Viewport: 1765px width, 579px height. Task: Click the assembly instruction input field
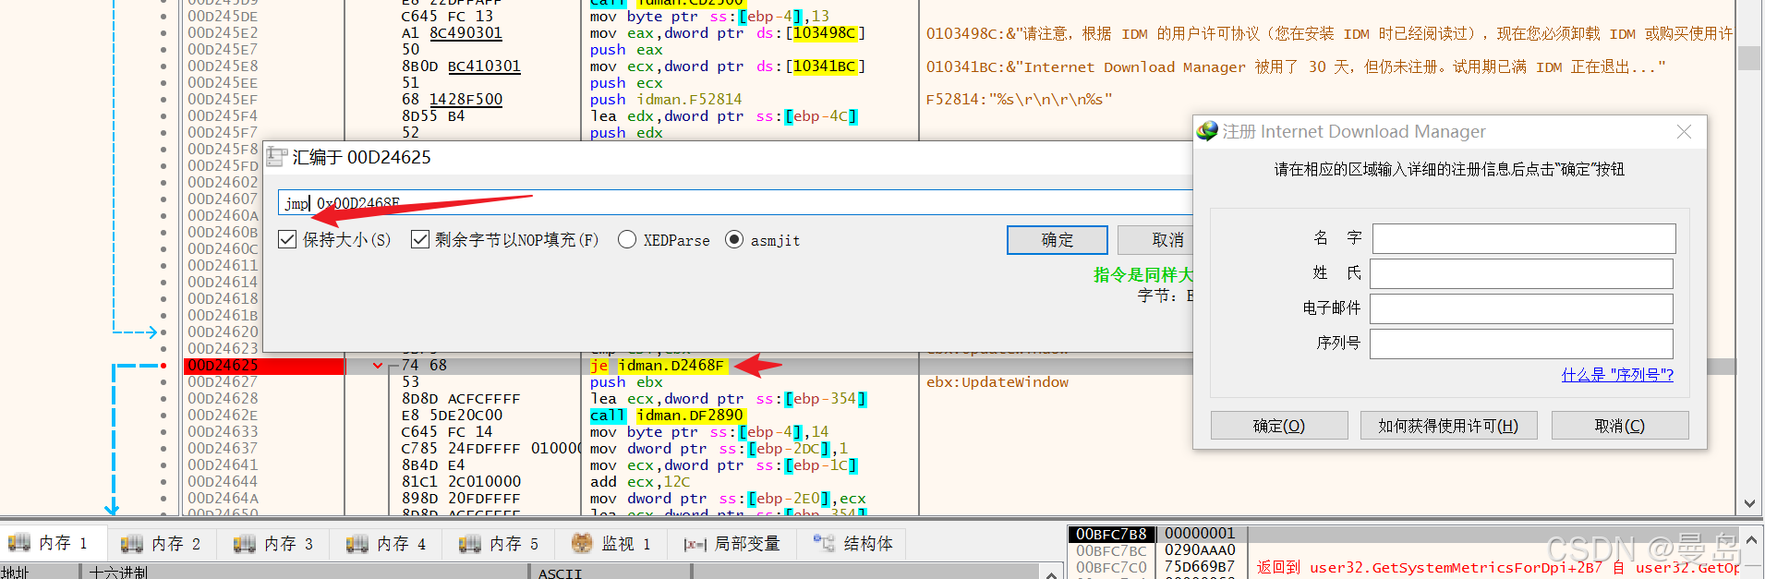tap(735, 203)
